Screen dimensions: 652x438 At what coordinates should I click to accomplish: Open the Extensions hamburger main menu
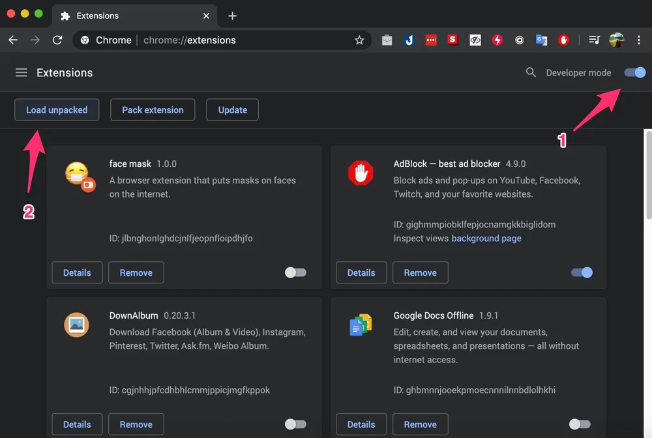pyautogui.click(x=22, y=72)
